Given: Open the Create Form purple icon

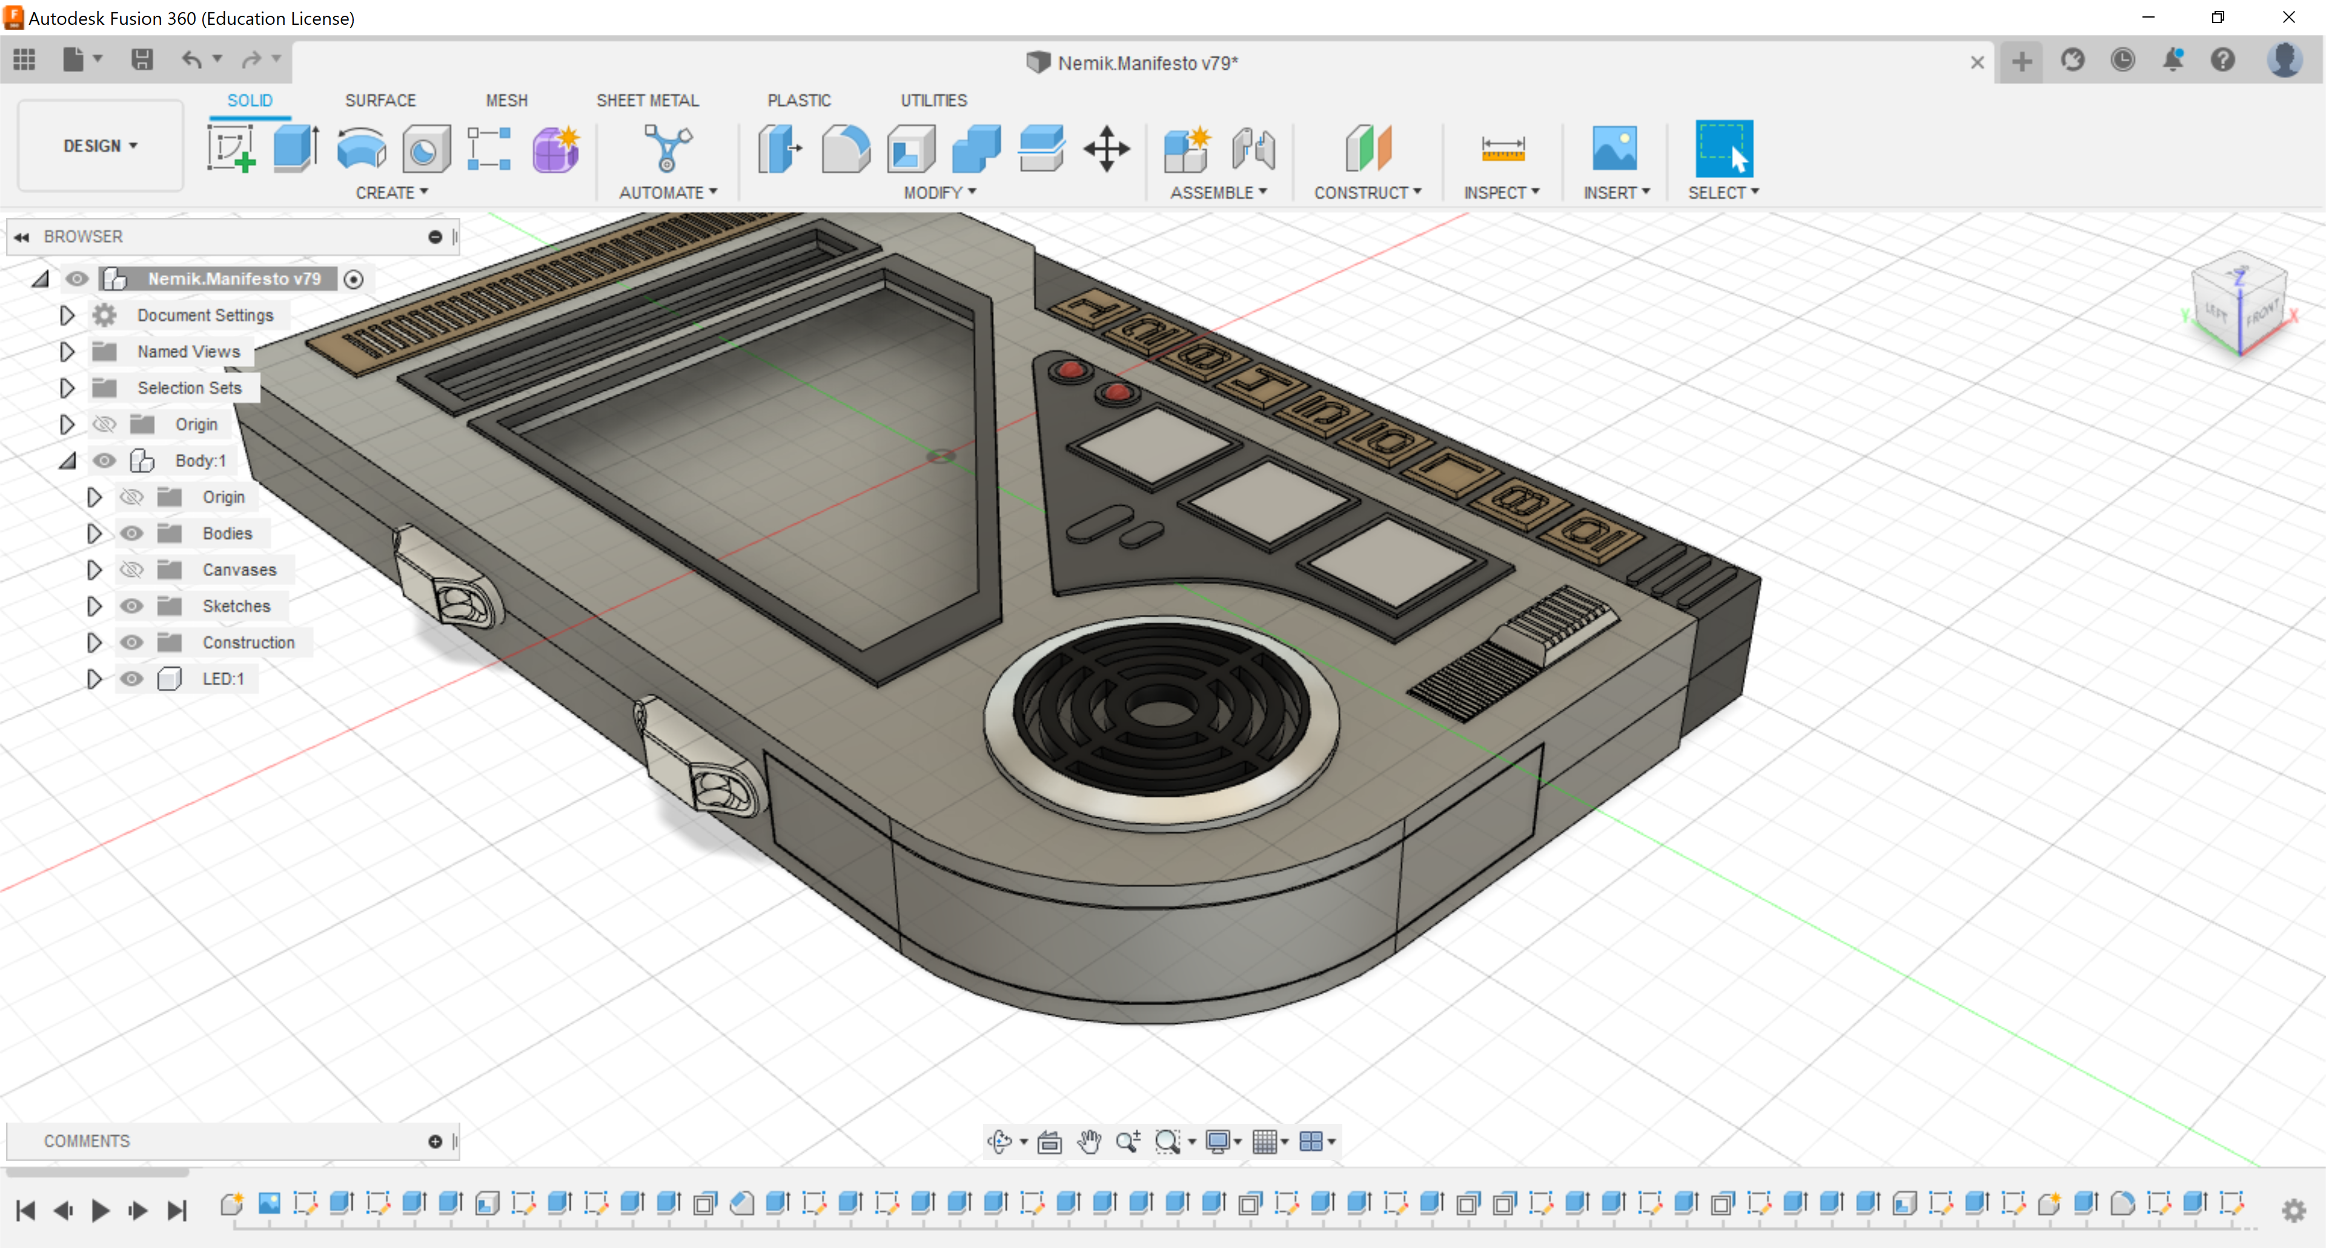Looking at the screenshot, I should click(x=555, y=149).
